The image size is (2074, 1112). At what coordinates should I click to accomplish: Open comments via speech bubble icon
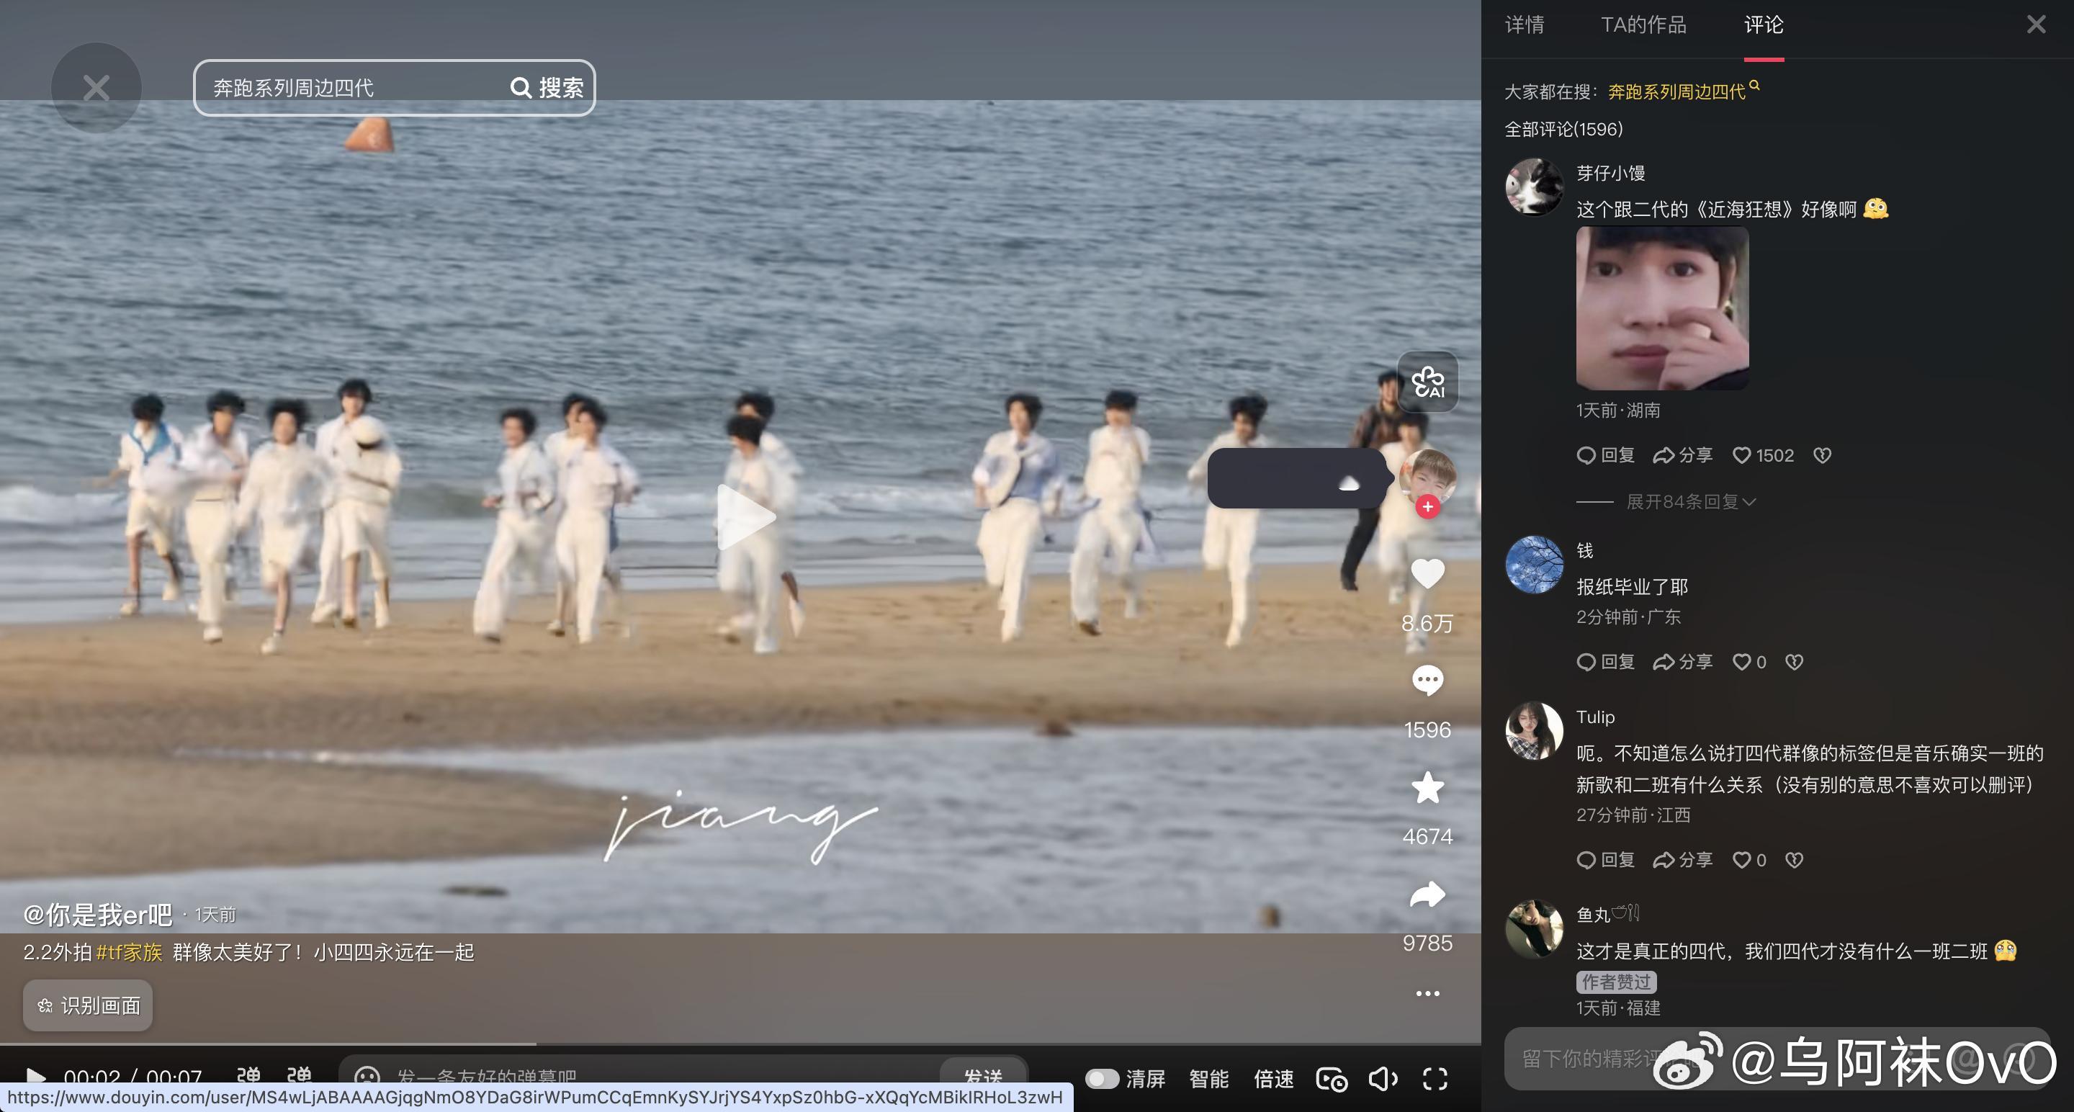(x=1427, y=681)
